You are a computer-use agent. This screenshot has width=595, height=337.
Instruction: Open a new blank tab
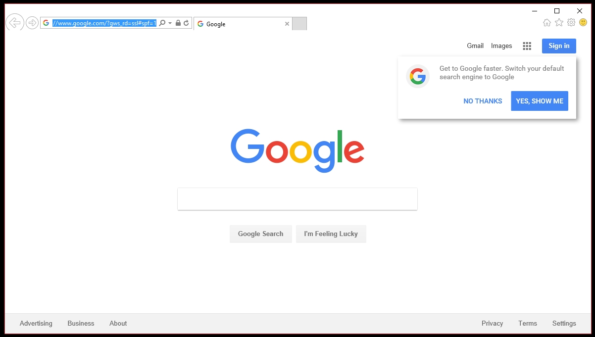point(299,24)
